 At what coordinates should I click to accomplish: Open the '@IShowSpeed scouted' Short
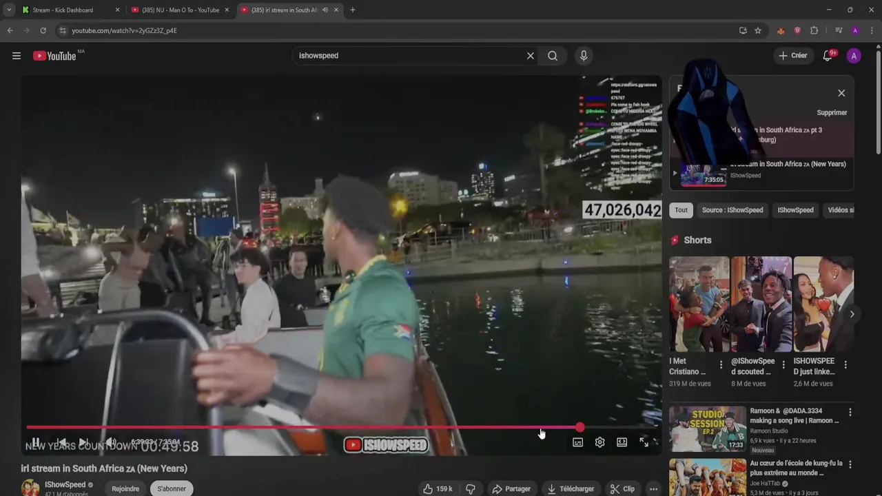click(761, 304)
